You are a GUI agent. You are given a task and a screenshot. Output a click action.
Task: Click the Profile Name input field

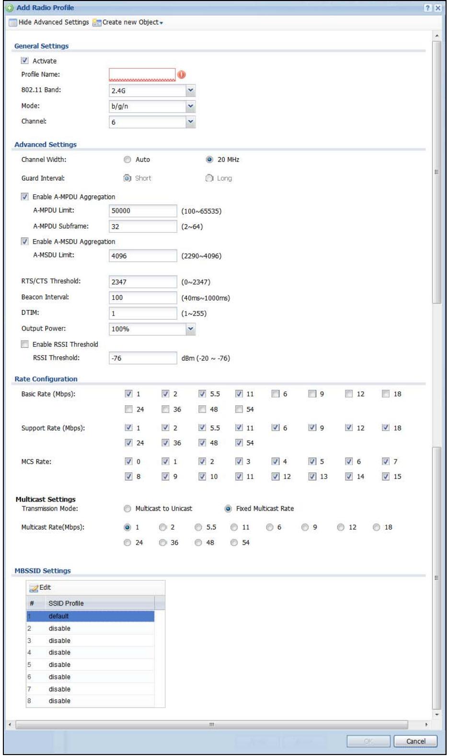142,75
